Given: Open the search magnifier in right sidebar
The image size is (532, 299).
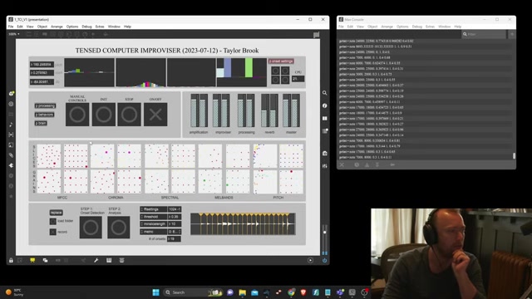Looking at the screenshot, I should [x=325, y=93].
